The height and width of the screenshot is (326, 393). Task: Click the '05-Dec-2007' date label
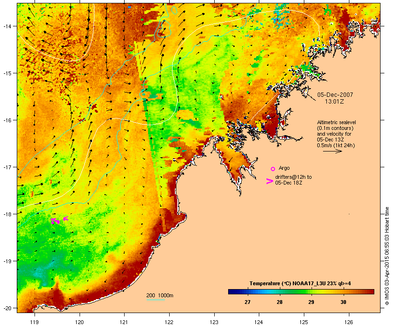[335, 95]
